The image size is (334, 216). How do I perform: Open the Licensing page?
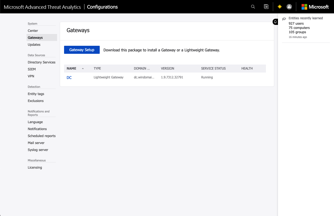coord(35,168)
